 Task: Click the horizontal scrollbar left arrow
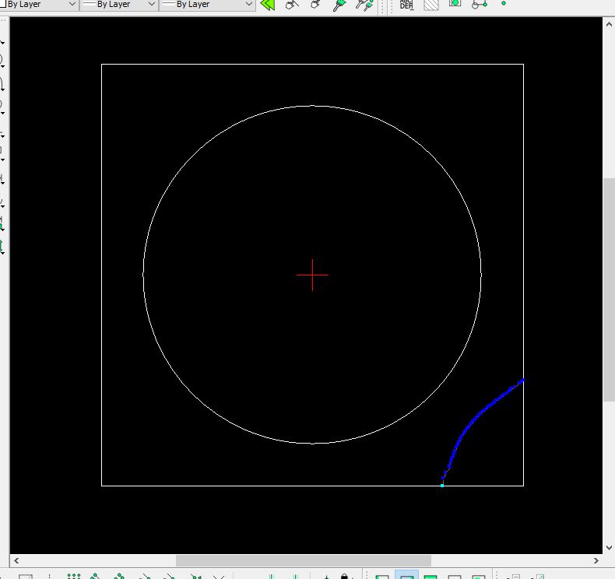click(x=16, y=560)
